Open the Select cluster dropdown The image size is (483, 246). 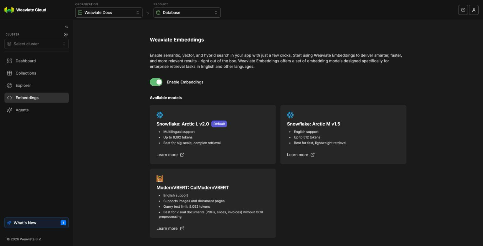(x=36, y=44)
